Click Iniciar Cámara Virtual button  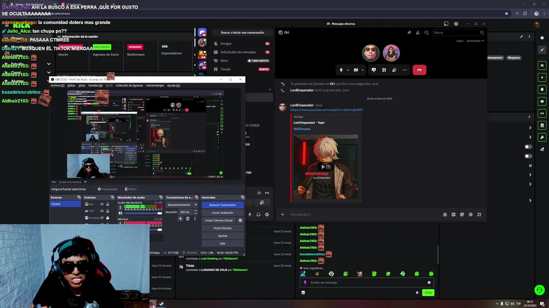click(x=219, y=220)
